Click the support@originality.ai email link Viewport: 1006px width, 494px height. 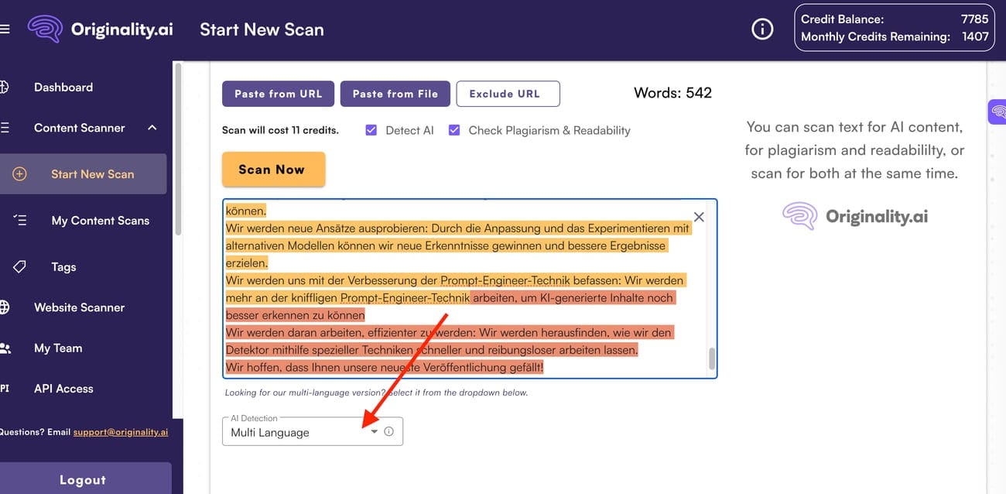click(121, 432)
